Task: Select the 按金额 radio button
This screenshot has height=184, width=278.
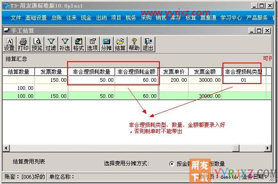Action: click(x=171, y=164)
